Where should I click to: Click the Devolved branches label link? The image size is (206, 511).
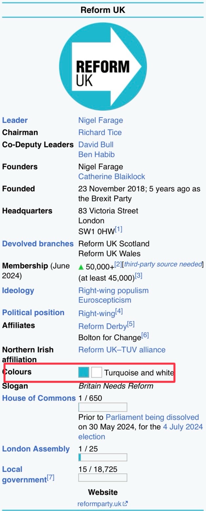click(x=38, y=244)
